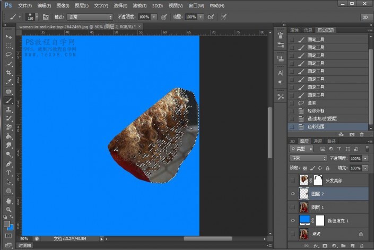Open the layer blend mode 正常 dropdown

tap(308, 159)
